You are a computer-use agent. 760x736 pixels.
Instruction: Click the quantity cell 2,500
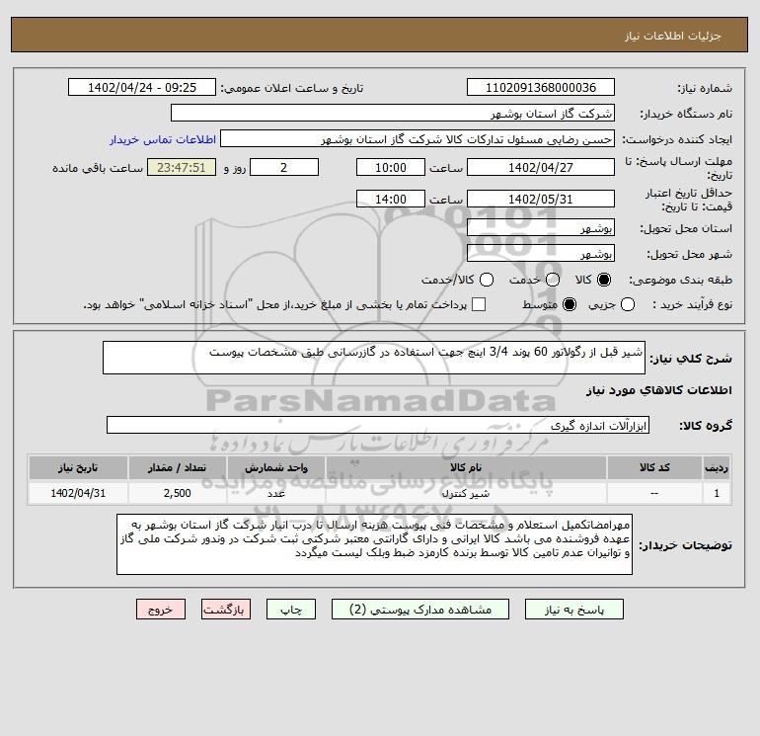tap(177, 493)
